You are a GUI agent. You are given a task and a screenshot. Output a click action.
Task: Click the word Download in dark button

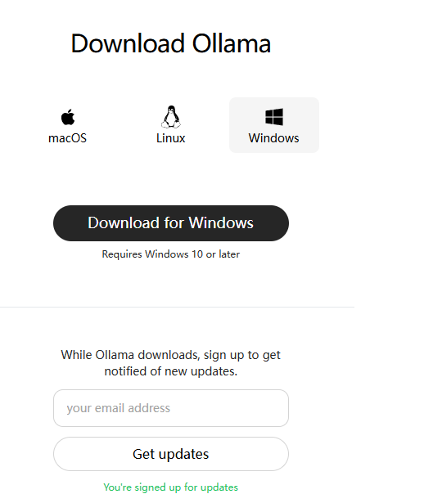tap(124, 223)
